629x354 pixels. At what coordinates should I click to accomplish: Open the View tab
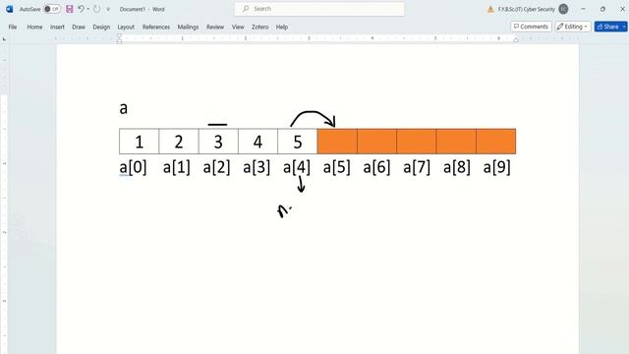(x=238, y=27)
